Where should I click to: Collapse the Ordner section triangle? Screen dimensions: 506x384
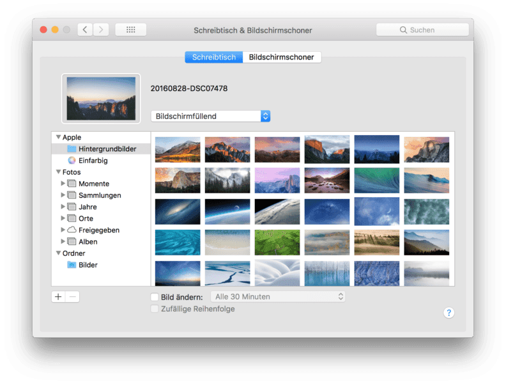pyautogui.click(x=58, y=253)
